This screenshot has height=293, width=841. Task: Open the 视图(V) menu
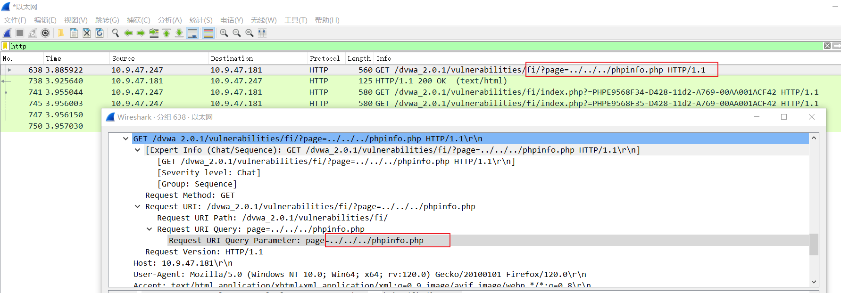pos(76,20)
